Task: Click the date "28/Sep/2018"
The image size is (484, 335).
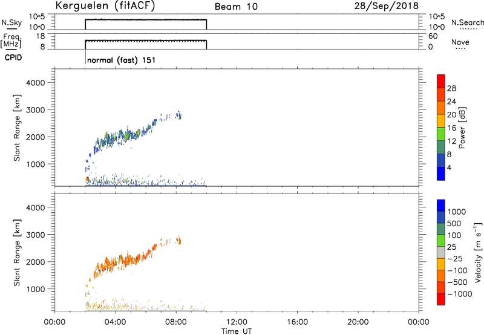Action: coord(387,5)
